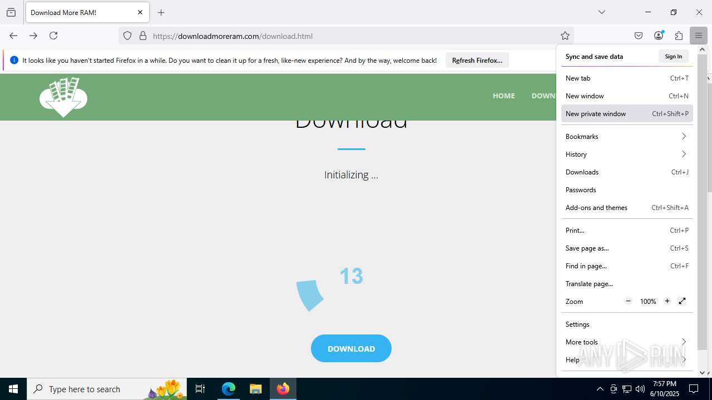
Task: Open Task View on the taskbar
Action: click(x=200, y=389)
